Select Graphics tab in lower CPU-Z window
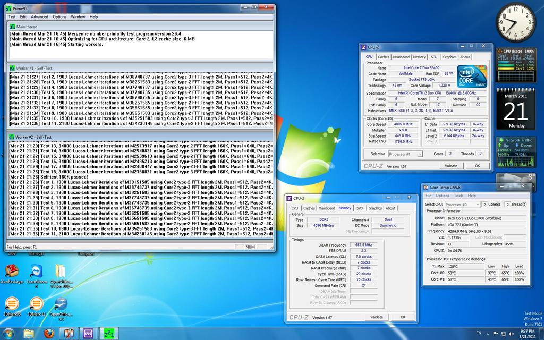 pyautogui.click(x=375, y=208)
